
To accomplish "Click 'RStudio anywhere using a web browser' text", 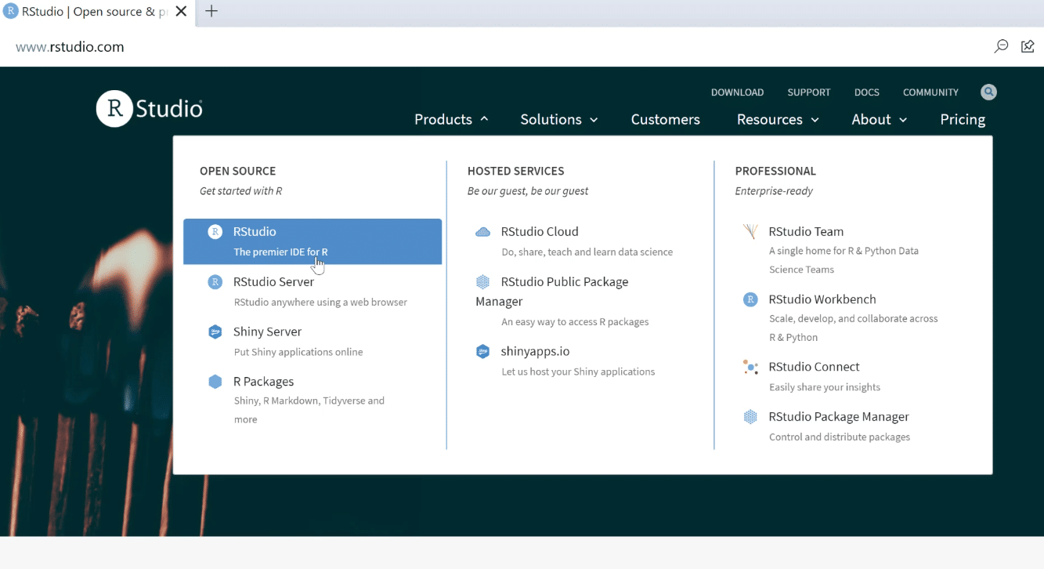I will pos(320,303).
